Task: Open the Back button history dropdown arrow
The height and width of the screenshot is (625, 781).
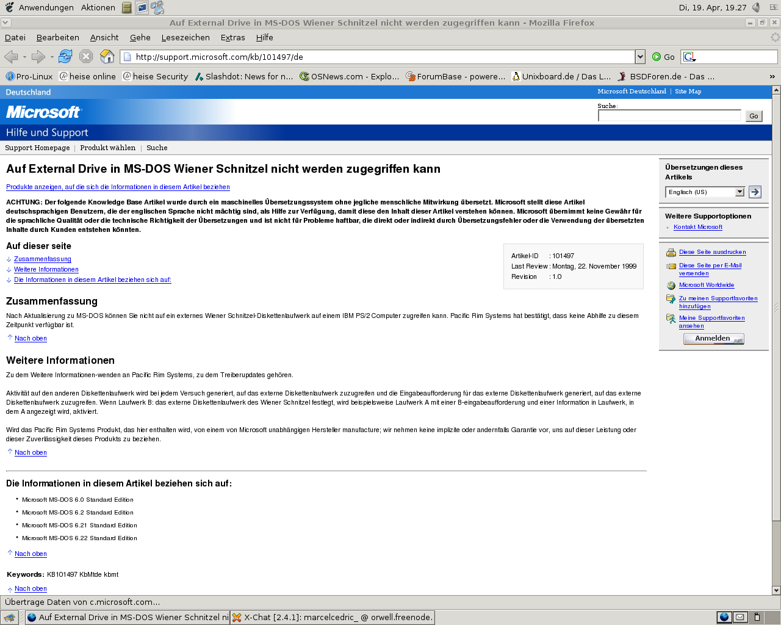Action: tap(24, 57)
